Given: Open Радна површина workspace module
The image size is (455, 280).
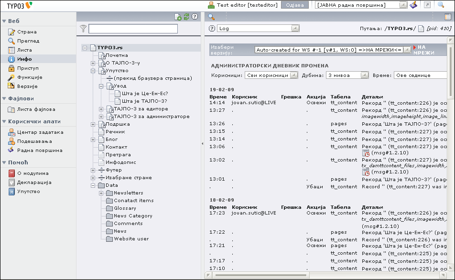Looking at the screenshot, I should tap(40, 151).
